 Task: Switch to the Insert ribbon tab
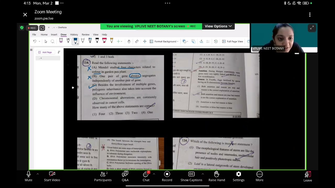coord(54,34)
